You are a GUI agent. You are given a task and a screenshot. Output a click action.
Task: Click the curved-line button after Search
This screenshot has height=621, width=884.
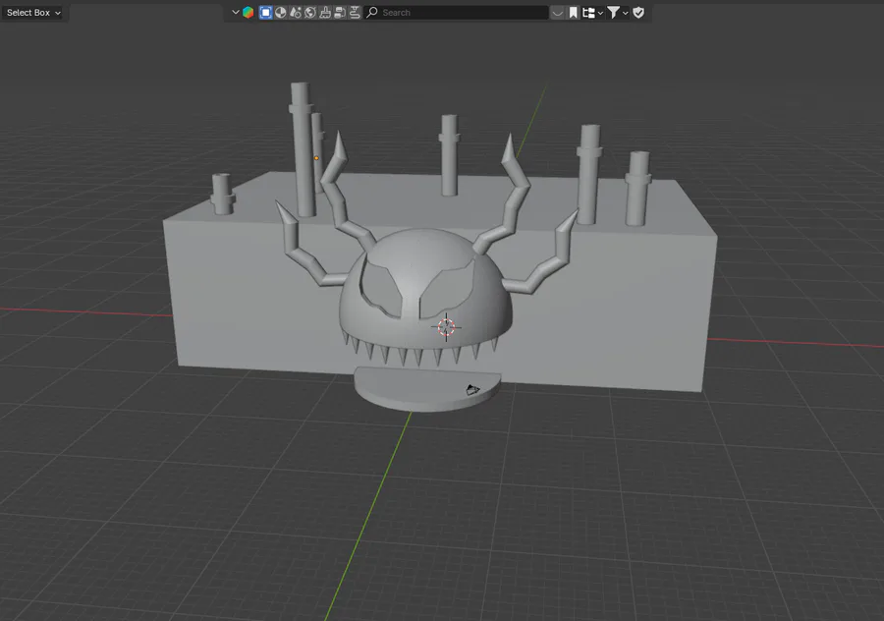pos(557,13)
